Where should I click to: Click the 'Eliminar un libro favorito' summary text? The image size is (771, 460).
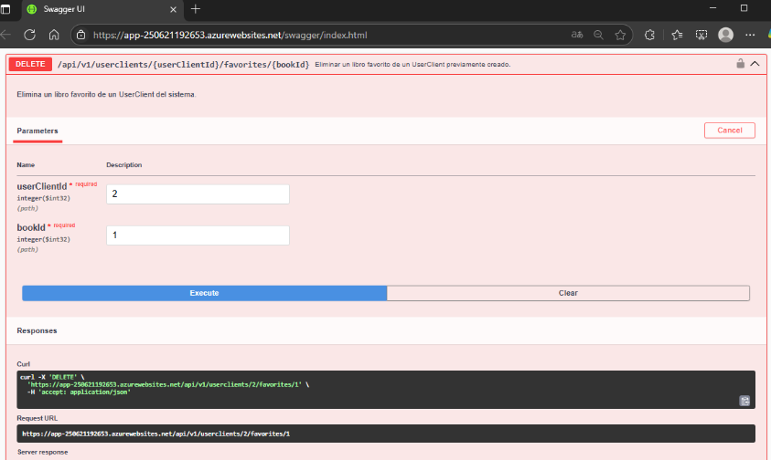(412, 64)
